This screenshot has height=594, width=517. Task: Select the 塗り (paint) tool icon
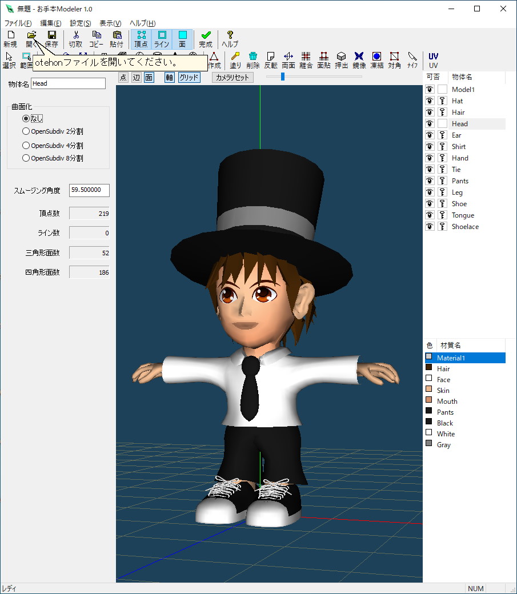(x=235, y=60)
